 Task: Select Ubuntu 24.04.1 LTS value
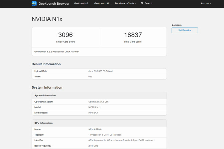[x=98, y=102]
